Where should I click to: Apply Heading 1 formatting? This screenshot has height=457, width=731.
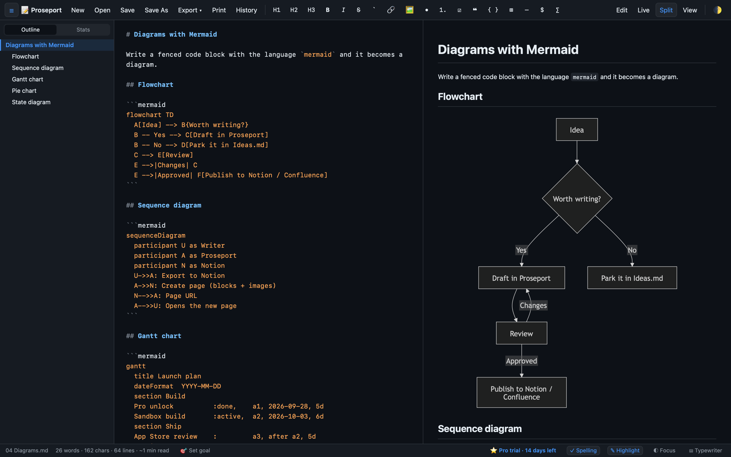(x=277, y=10)
